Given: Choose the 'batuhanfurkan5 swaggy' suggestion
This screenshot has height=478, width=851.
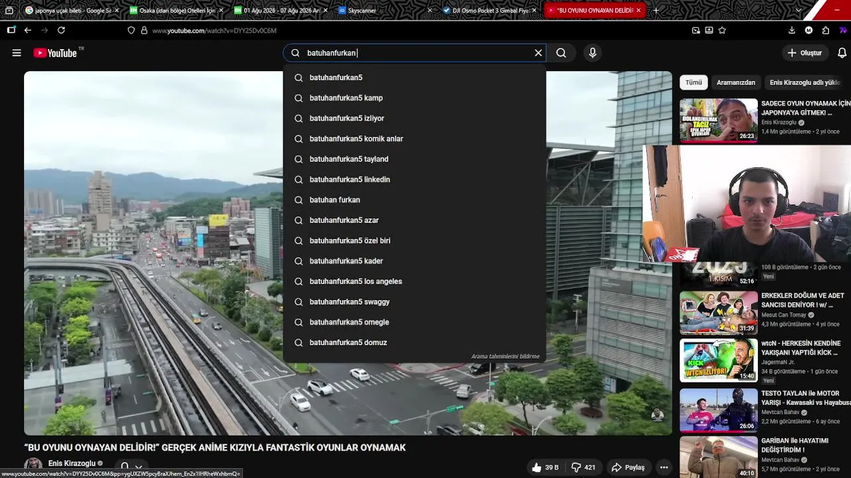Looking at the screenshot, I should click(x=415, y=301).
